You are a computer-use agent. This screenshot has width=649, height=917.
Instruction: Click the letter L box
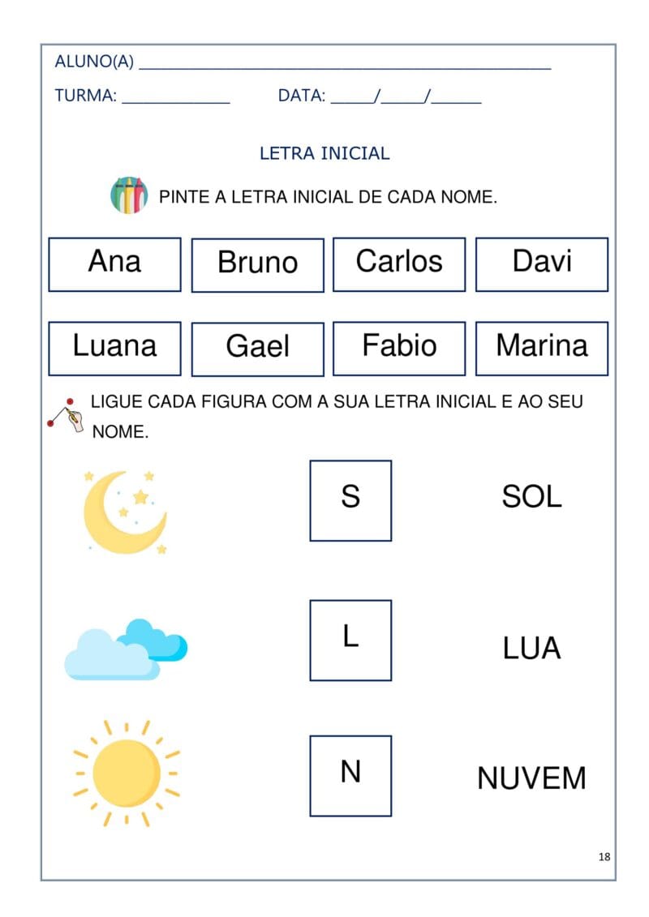pos(350,641)
